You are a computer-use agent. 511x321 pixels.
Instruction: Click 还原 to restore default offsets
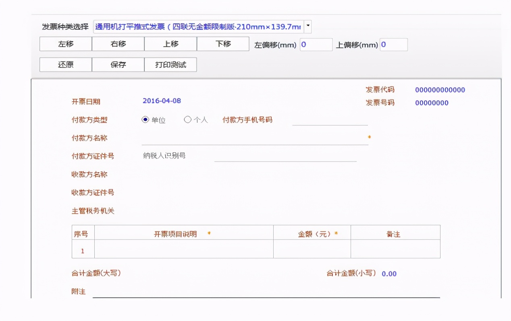pos(65,64)
